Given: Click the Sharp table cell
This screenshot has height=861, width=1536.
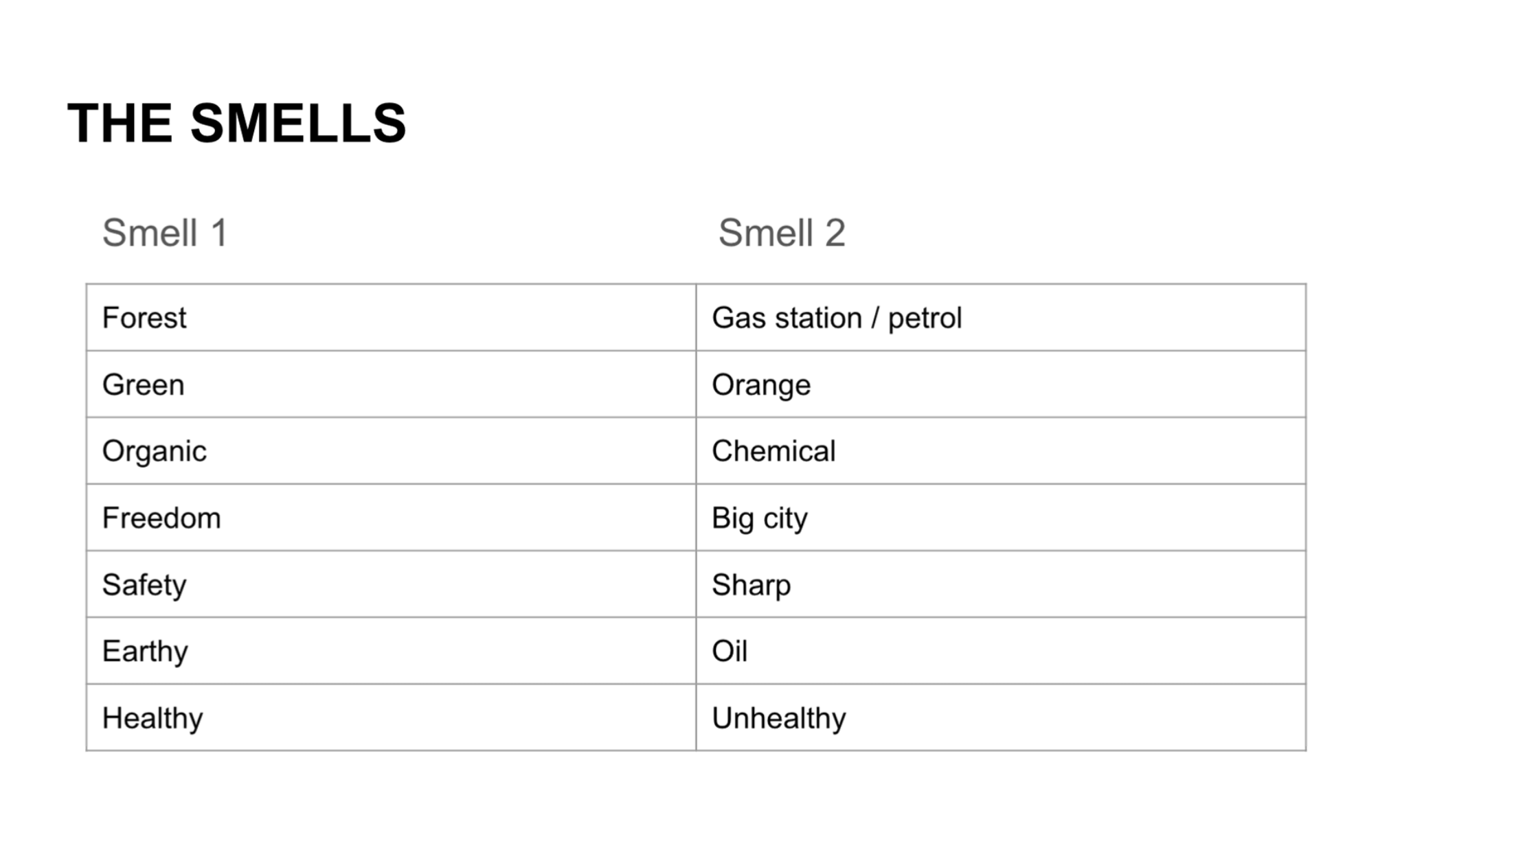Looking at the screenshot, I should click(1001, 584).
